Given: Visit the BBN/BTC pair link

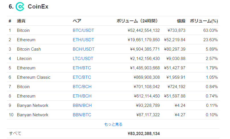Looking at the screenshot, I should tap(82, 115).
